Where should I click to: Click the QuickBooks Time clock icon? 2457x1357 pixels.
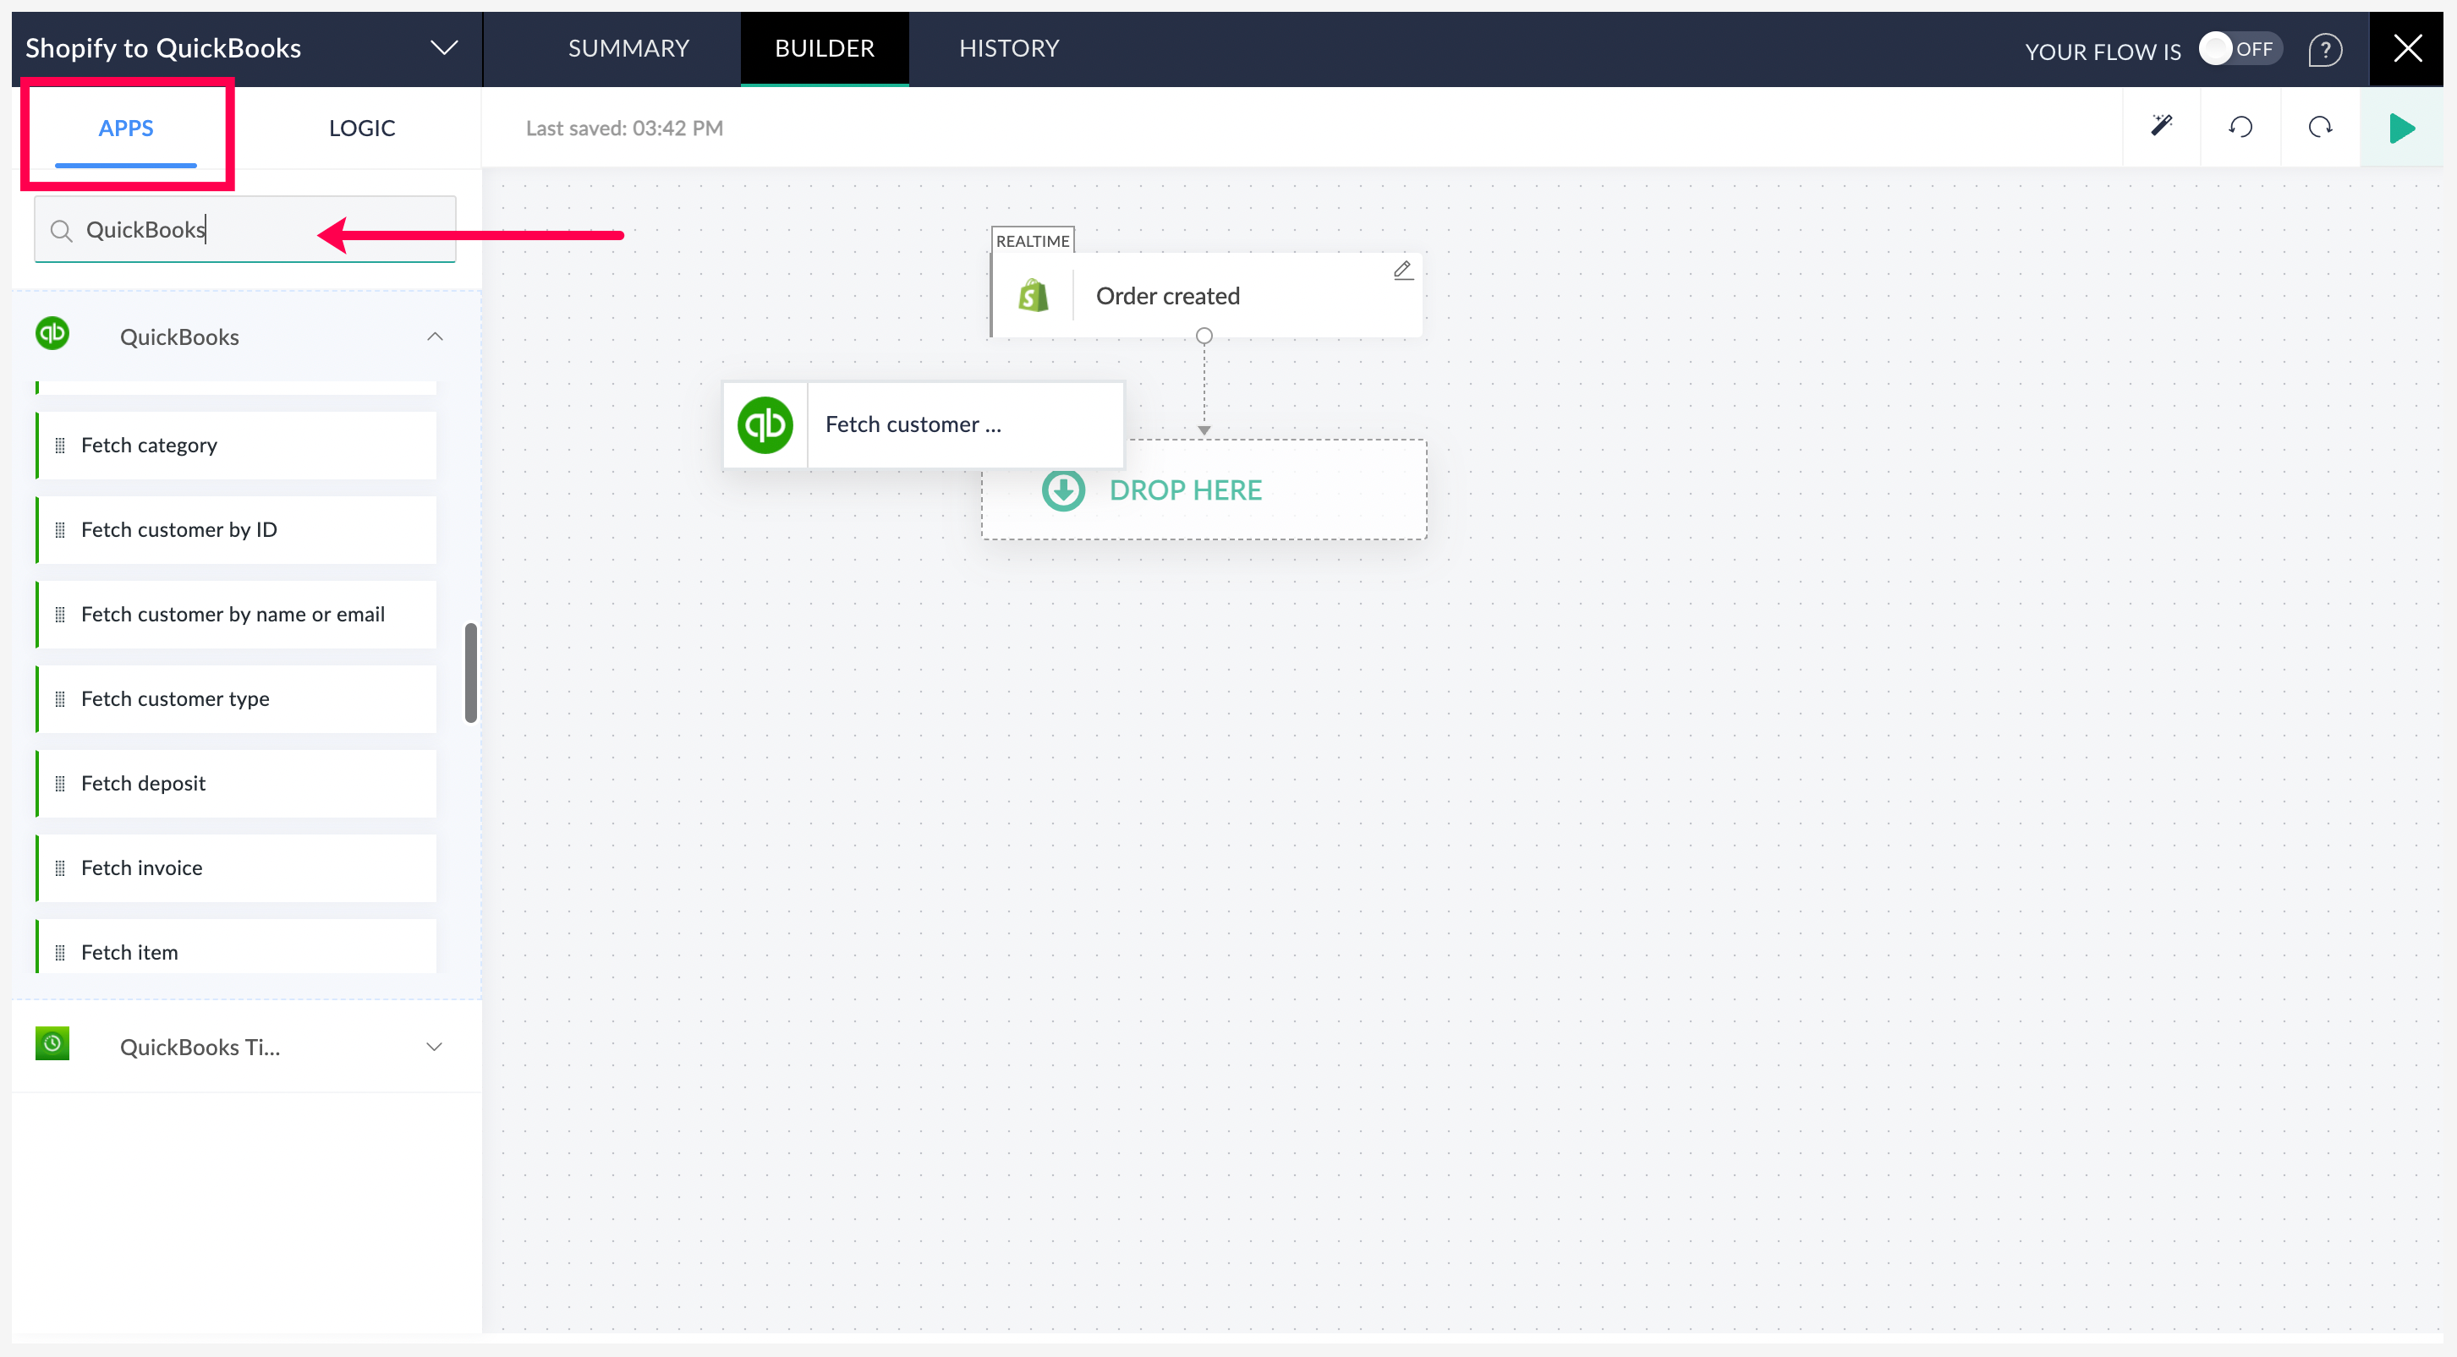tap(52, 1044)
